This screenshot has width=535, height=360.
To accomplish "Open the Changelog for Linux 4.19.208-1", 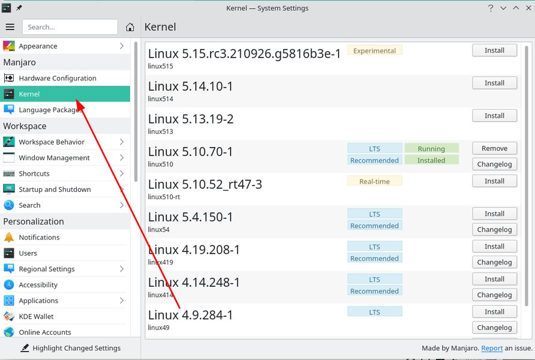I will [x=494, y=262].
